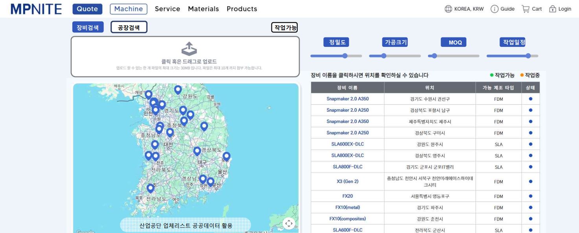Viewport: 579px width, 233px height.
Task: Click location cell 경기도 파주시
Action: pyautogui.click(x=430, y=208)
